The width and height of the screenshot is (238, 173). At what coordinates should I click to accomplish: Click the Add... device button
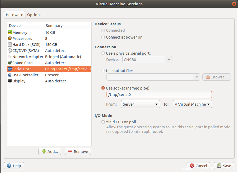(50, 152)
